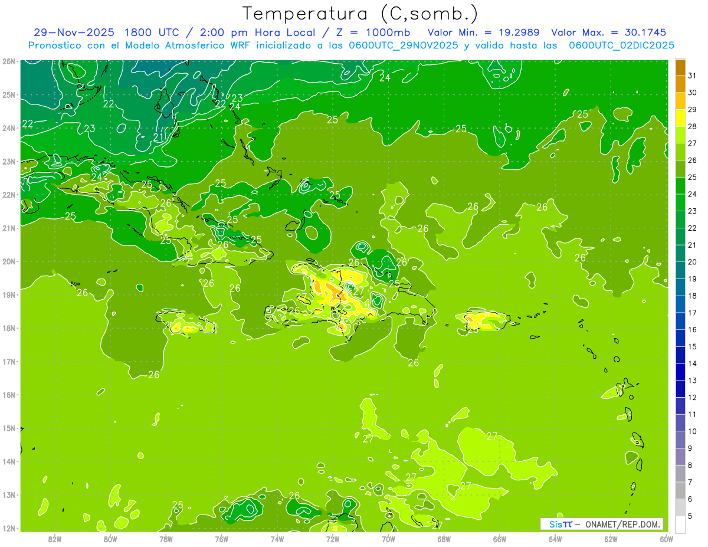Select the white swatch below legend value 5
708x547 pixels.
pyautogui.click(x=680, y=524)
